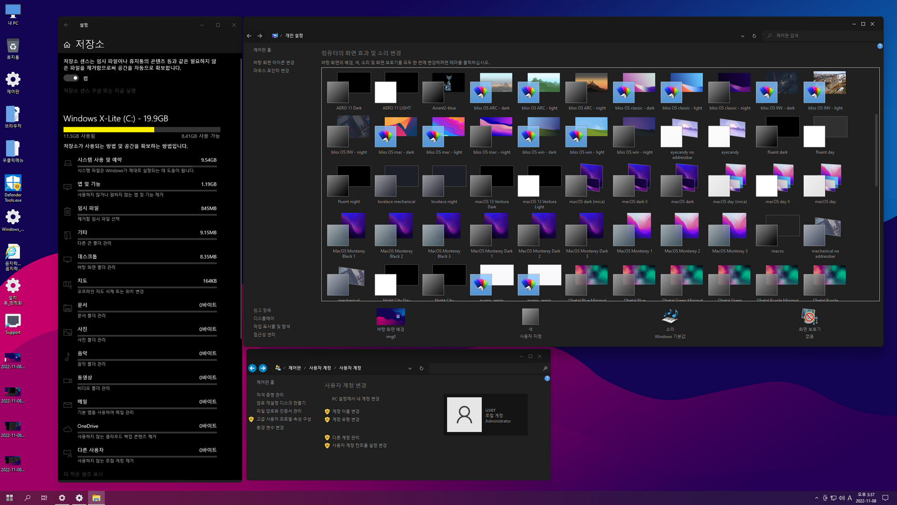Click PC 설정에서 내 계정 변경 link
The width and height of the screenshot is (897, 505).
355,399
